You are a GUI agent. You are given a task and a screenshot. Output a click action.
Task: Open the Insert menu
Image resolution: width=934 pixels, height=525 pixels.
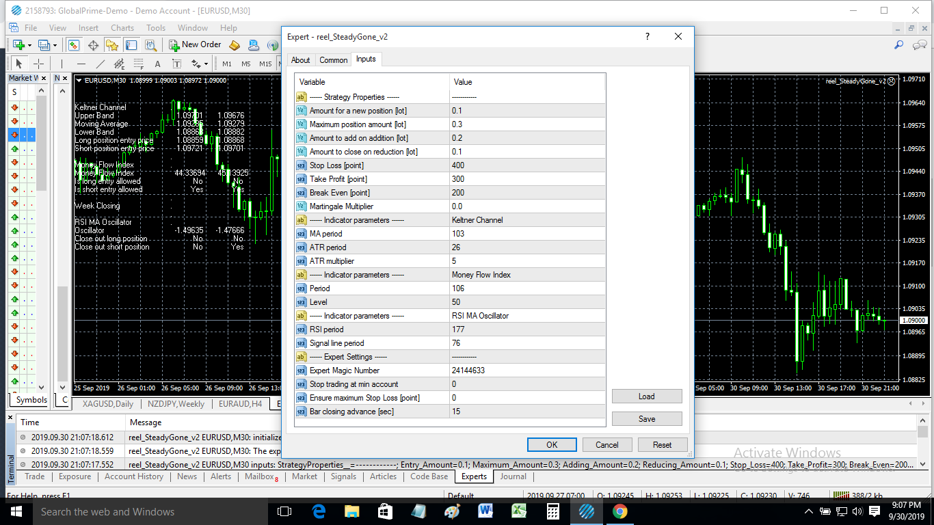click(89, 28)
